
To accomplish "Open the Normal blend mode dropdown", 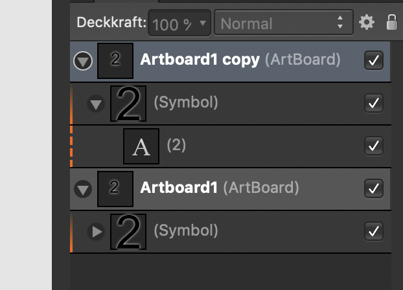I will pyautogui.click(x=284, y=23).
